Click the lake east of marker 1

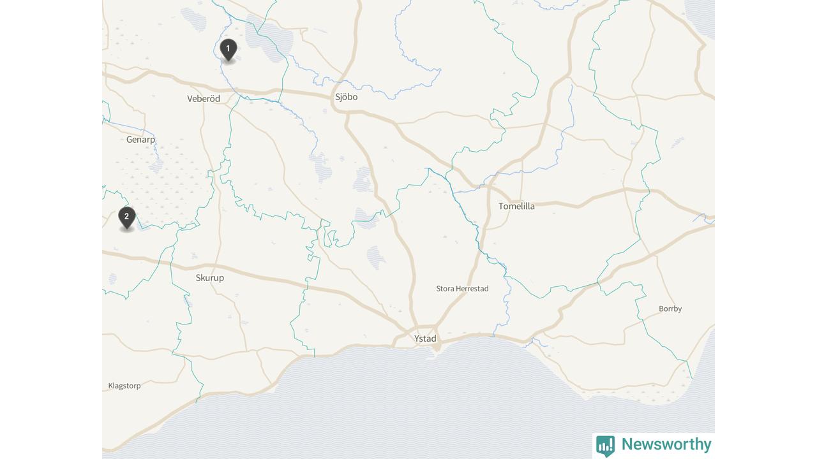[x=270, y=38]
